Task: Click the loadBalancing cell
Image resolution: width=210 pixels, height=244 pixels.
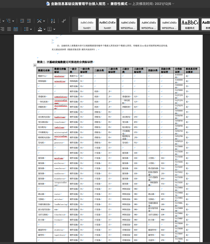Action: click(x=61, y=204)
